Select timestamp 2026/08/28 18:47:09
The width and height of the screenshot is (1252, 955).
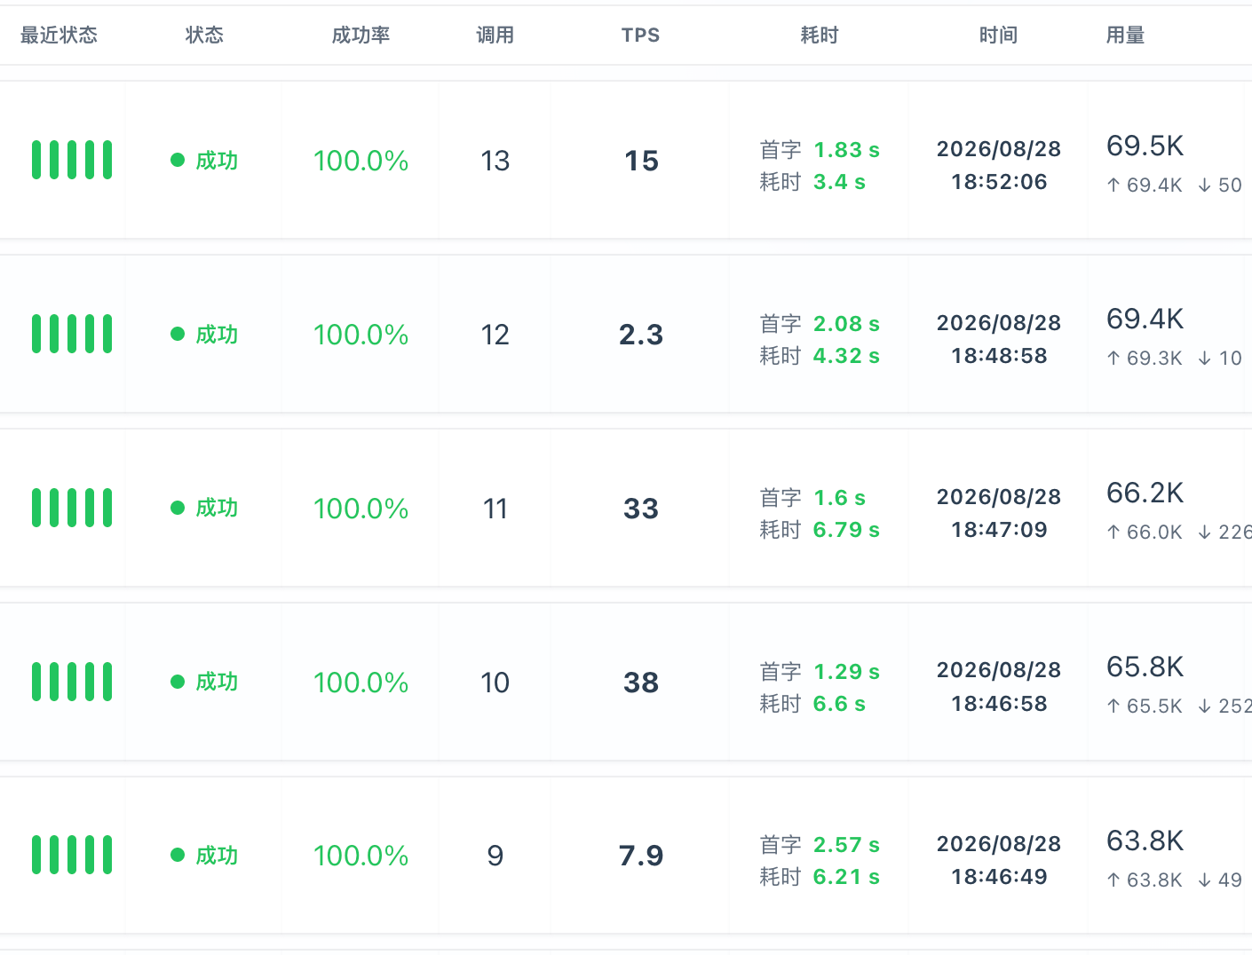pos(999,513)
